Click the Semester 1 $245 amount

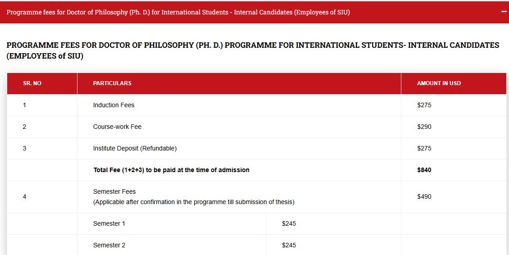(289, 223)
